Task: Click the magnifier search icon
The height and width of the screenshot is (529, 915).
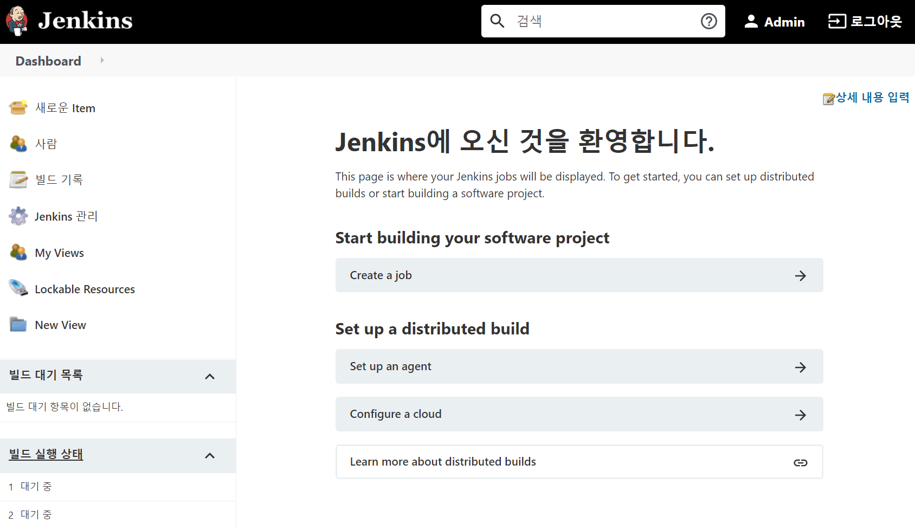Action: point(497,21)
